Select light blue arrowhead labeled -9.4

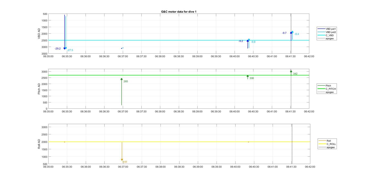(293, 32)
